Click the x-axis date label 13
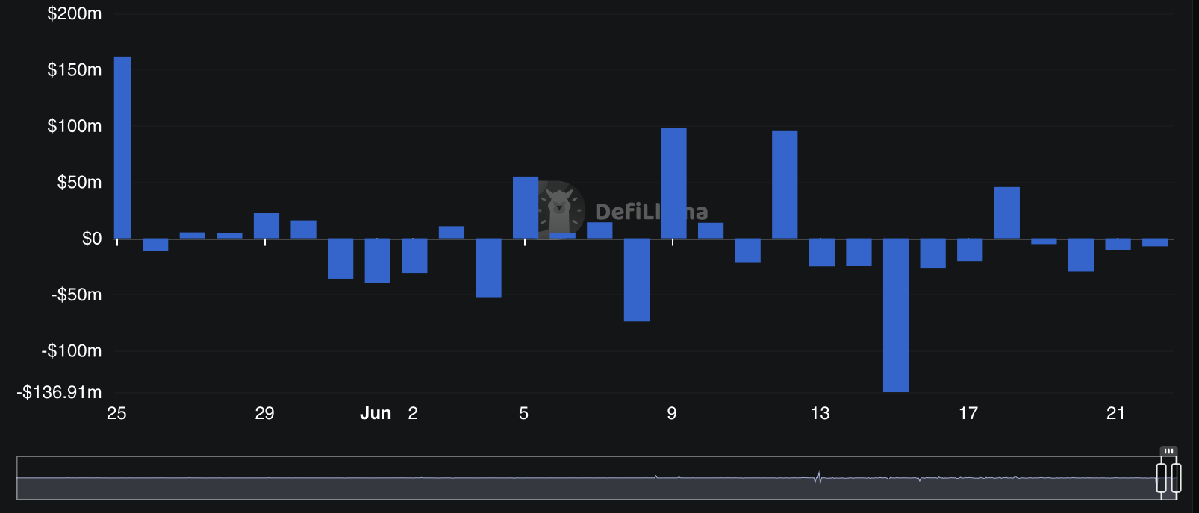Image resolution: width=1199 pixels, height=513 pixels. tap(820, 413)
